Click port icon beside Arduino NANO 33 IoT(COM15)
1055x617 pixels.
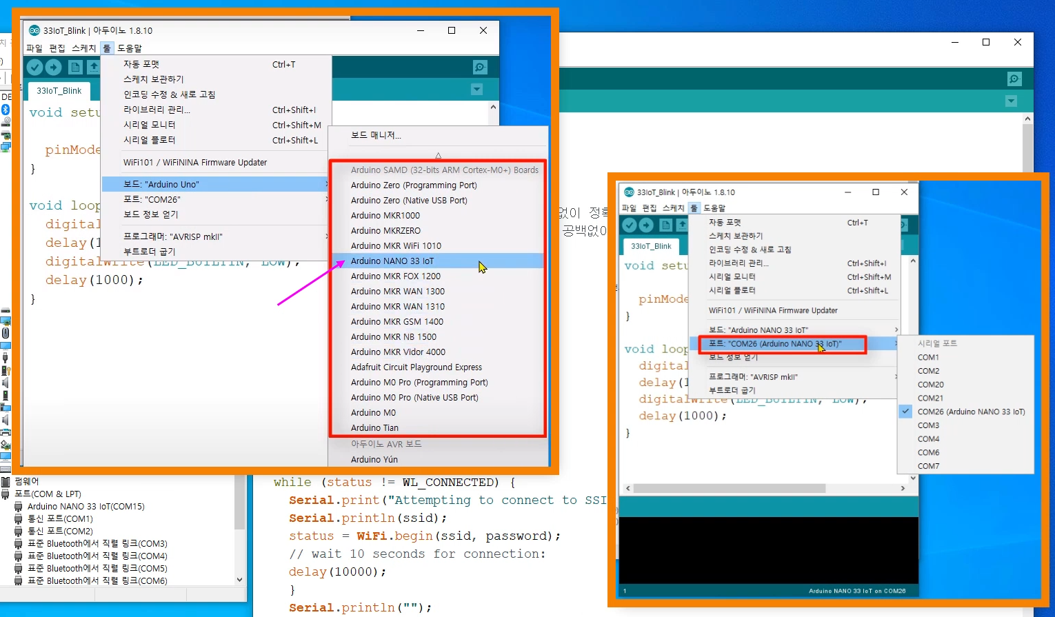19,506
